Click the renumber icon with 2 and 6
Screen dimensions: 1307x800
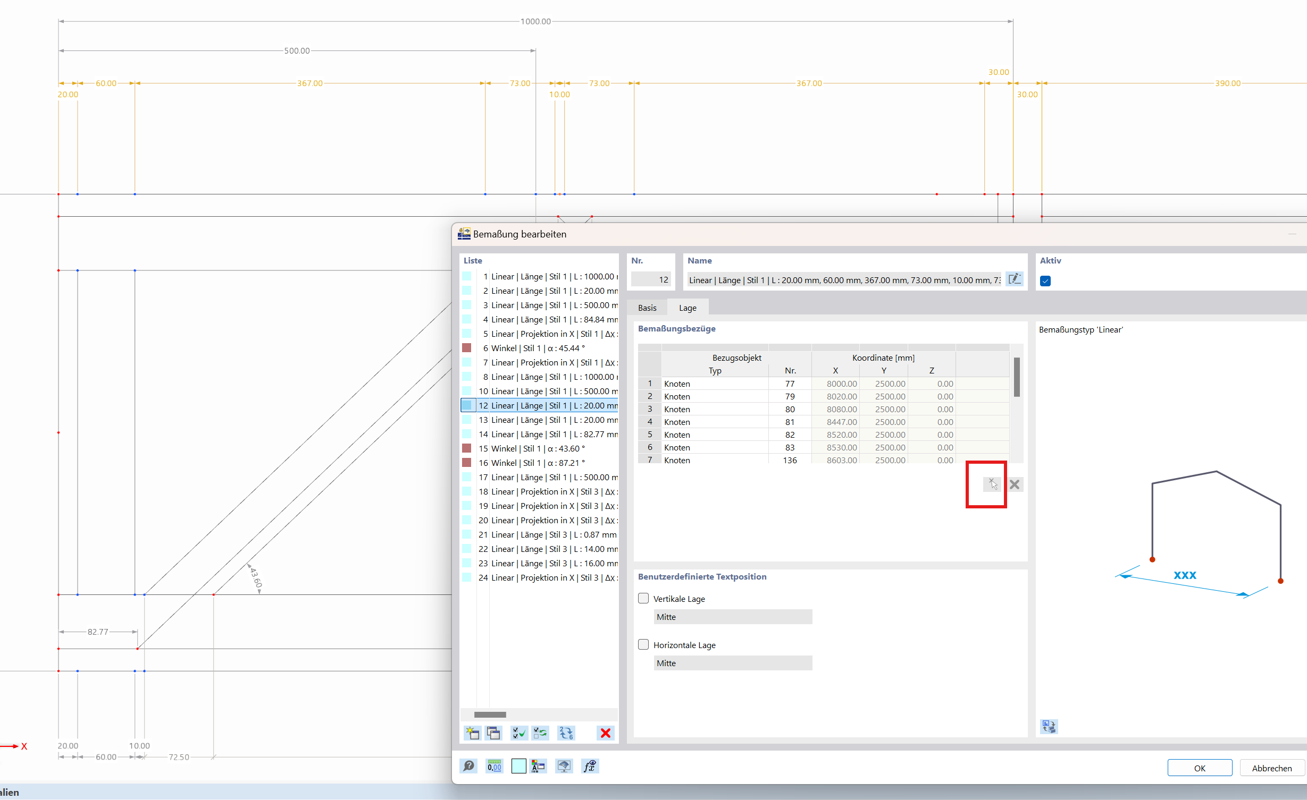(x=566, y=733)
